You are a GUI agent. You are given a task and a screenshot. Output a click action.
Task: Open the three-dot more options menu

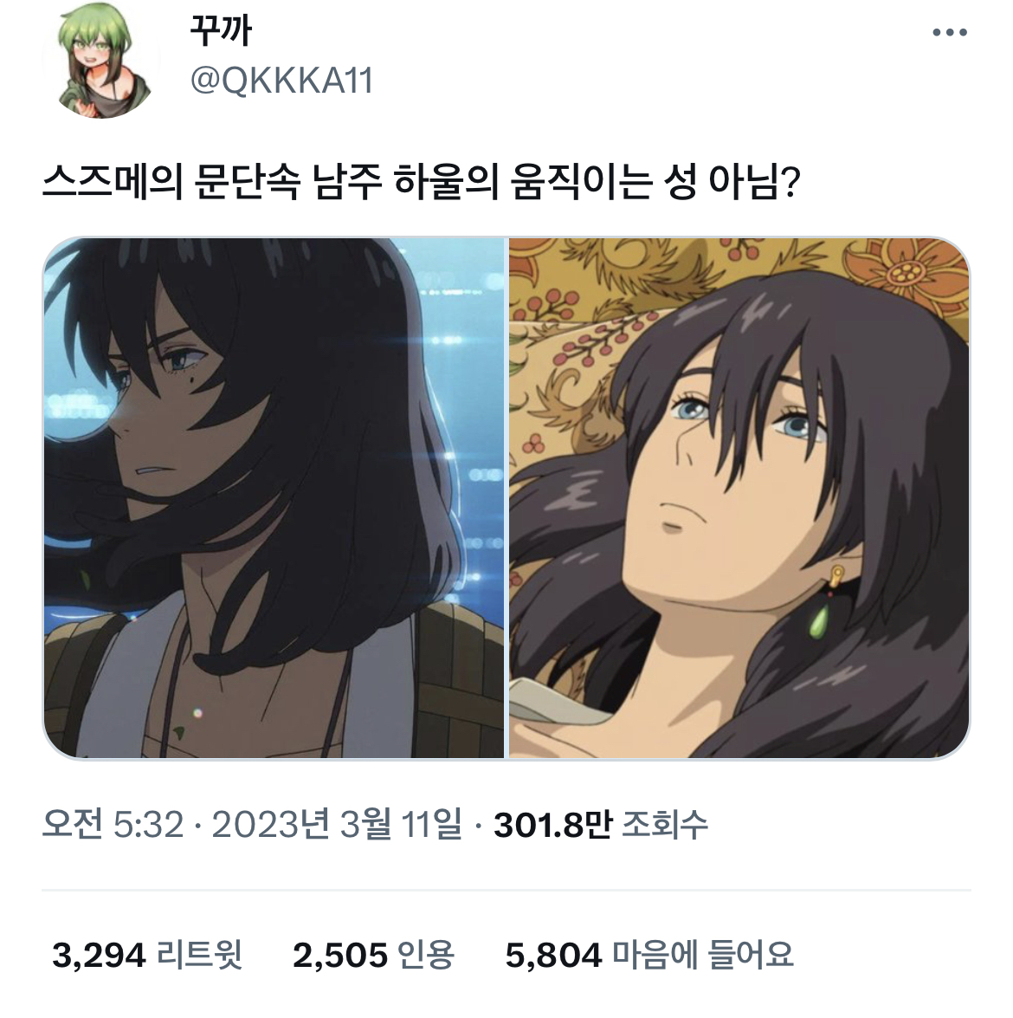pos(950,32)
